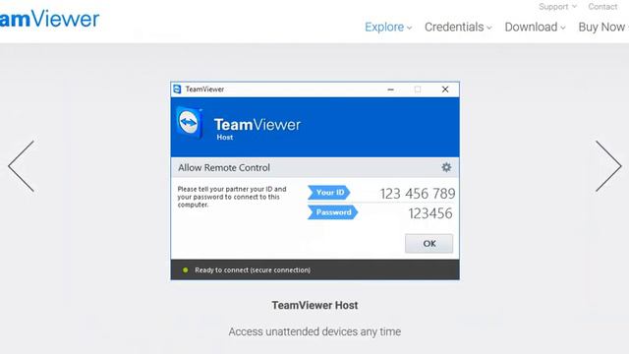Click the TeamViewer website logo

49,19
